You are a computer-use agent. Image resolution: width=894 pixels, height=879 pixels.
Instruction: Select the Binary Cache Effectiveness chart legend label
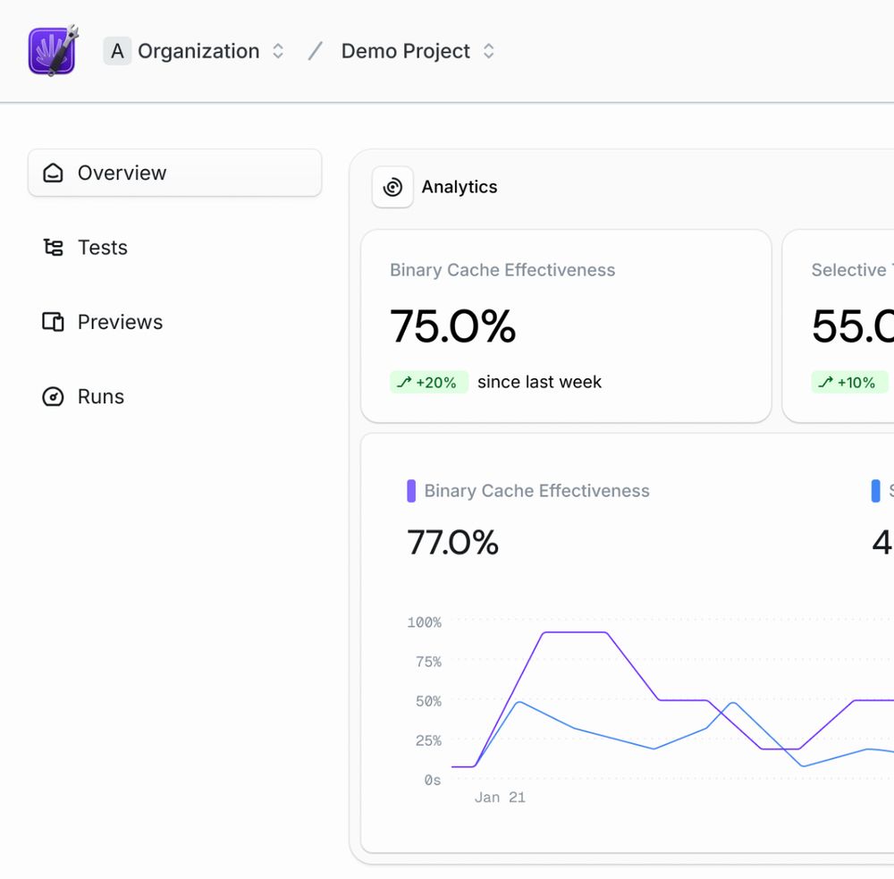(536, 491)
